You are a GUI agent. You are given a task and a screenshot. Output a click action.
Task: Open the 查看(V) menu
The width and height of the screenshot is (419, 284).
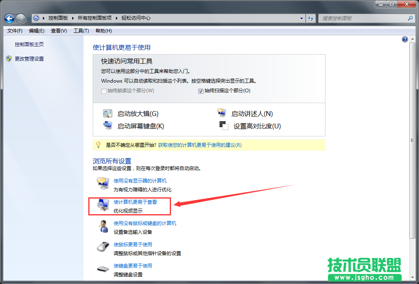click(58, 30)
